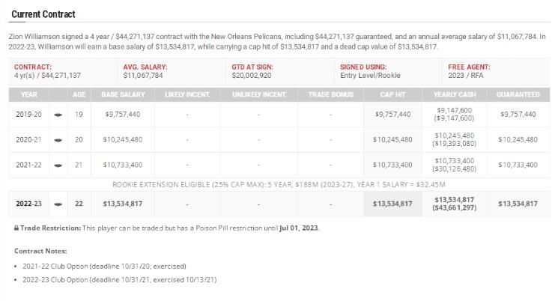Click the 2019-20 base salary $9,757,440

pyautogui.click(x=123, y=115)
